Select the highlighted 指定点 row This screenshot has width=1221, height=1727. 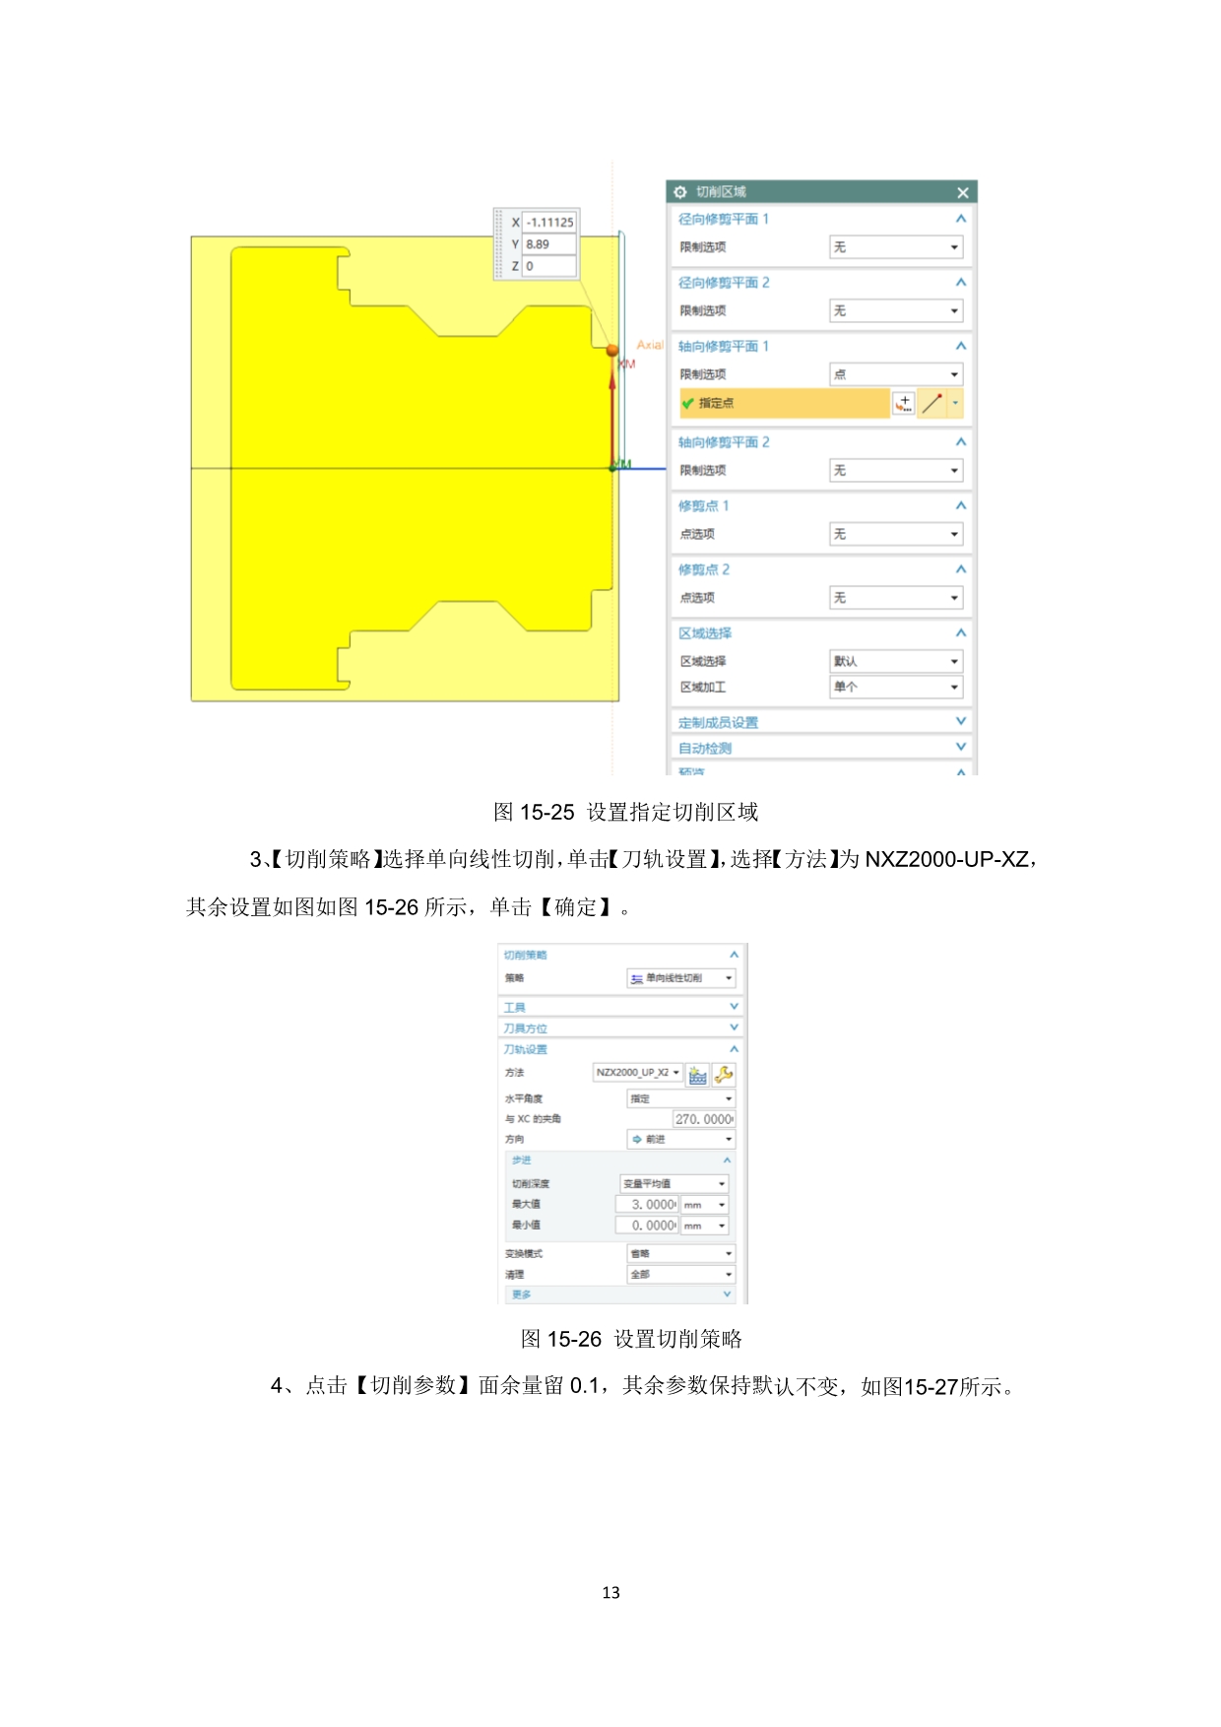point(784,403)
